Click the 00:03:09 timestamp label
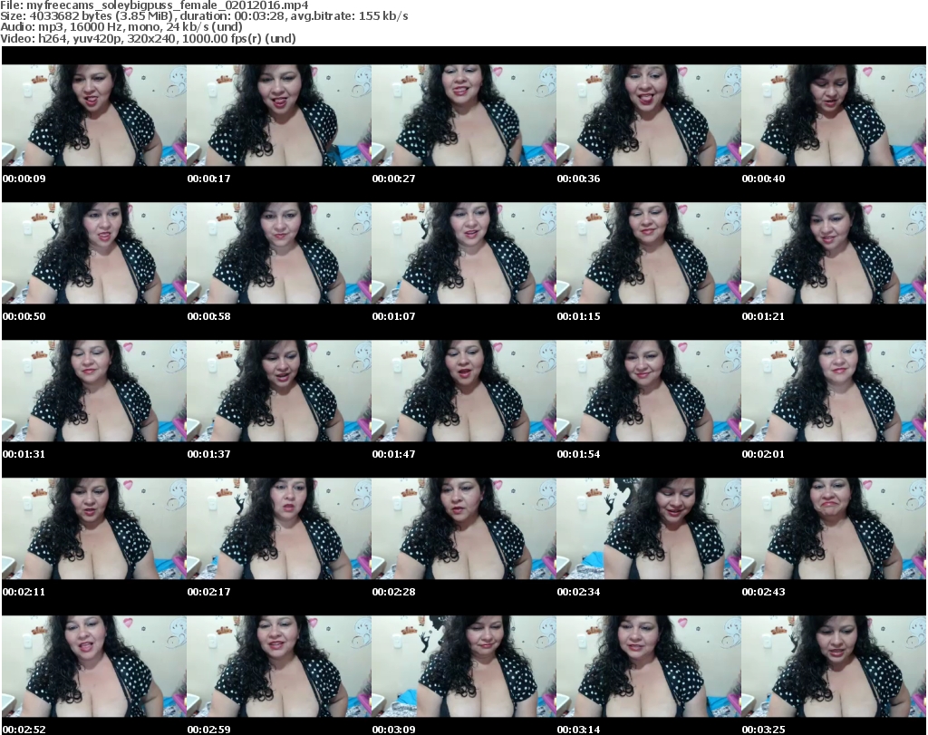The image size is (928, 735). tap(393, 730)
